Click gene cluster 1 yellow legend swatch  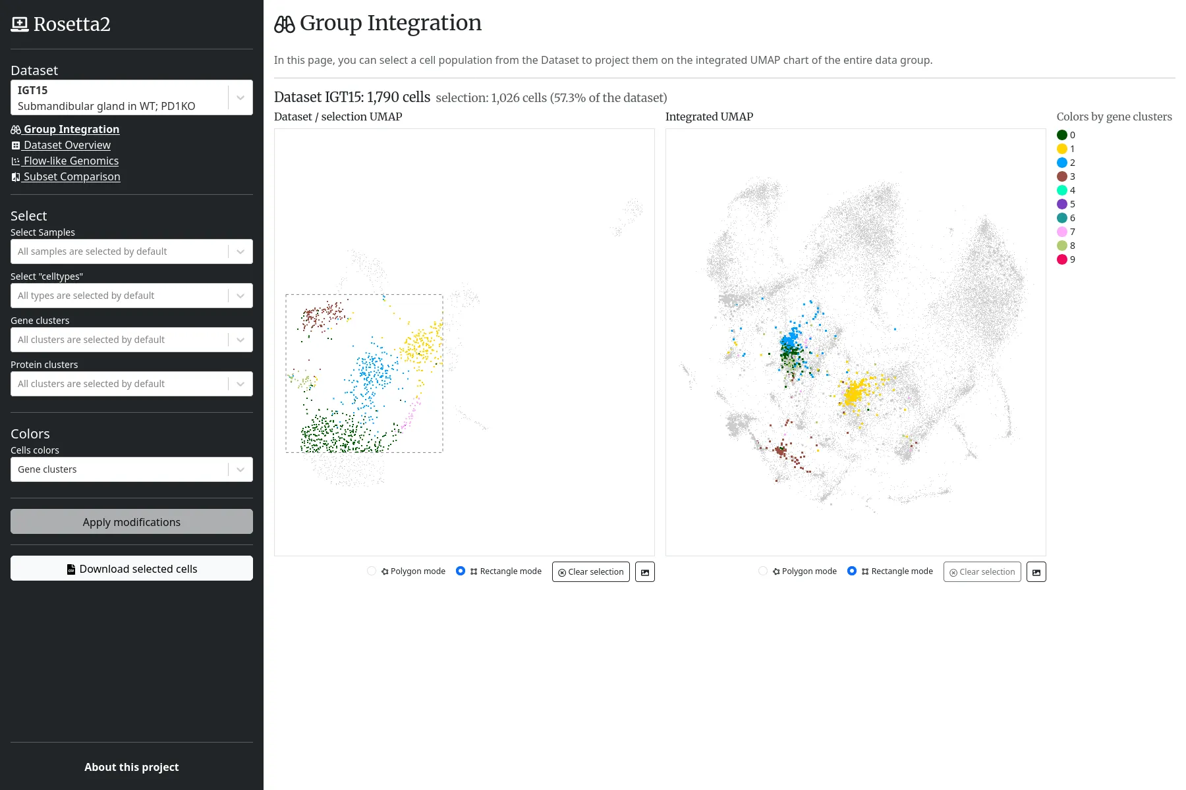pyautogui.click(x=1062, y=149)
